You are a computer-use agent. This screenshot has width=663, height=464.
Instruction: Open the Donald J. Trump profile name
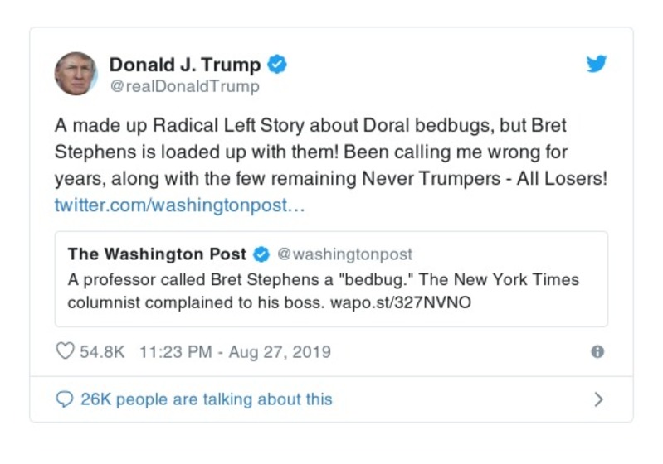coord(184,65)
